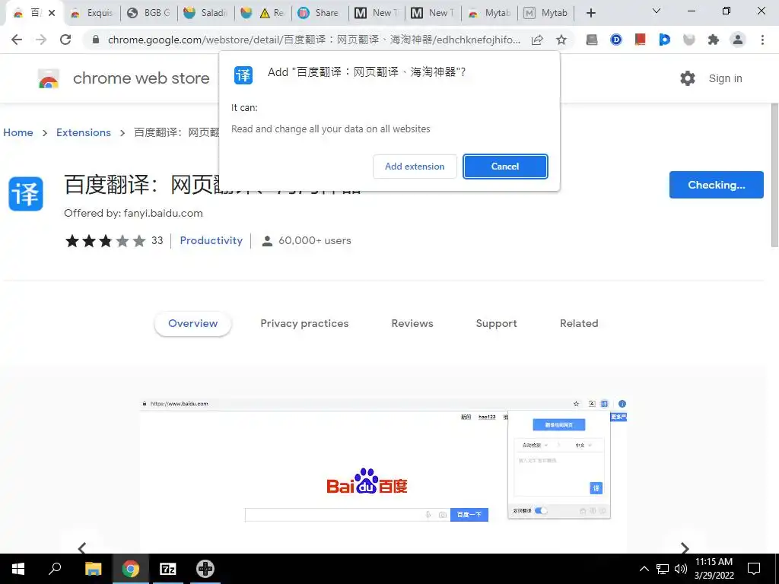Show next screenshot in carousel

[x=685, y=547]
